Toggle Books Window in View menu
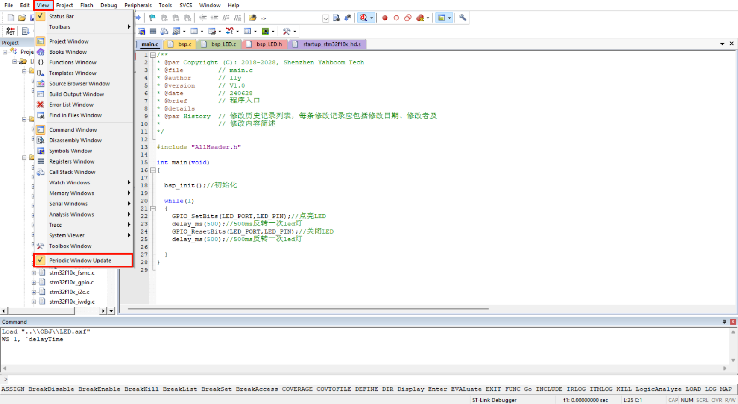The height and width of the screenshot is (404, 738). [84, 52]
